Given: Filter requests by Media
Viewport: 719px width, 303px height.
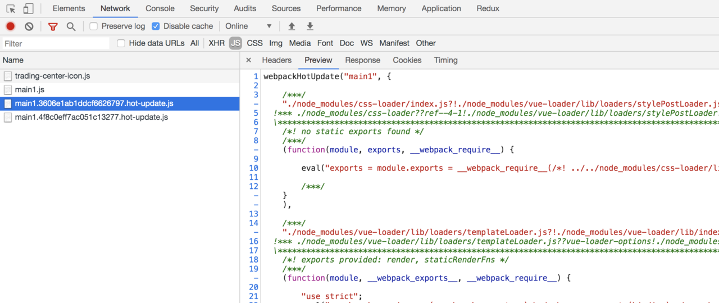Looking at the screenshot, I should [300, 43].
